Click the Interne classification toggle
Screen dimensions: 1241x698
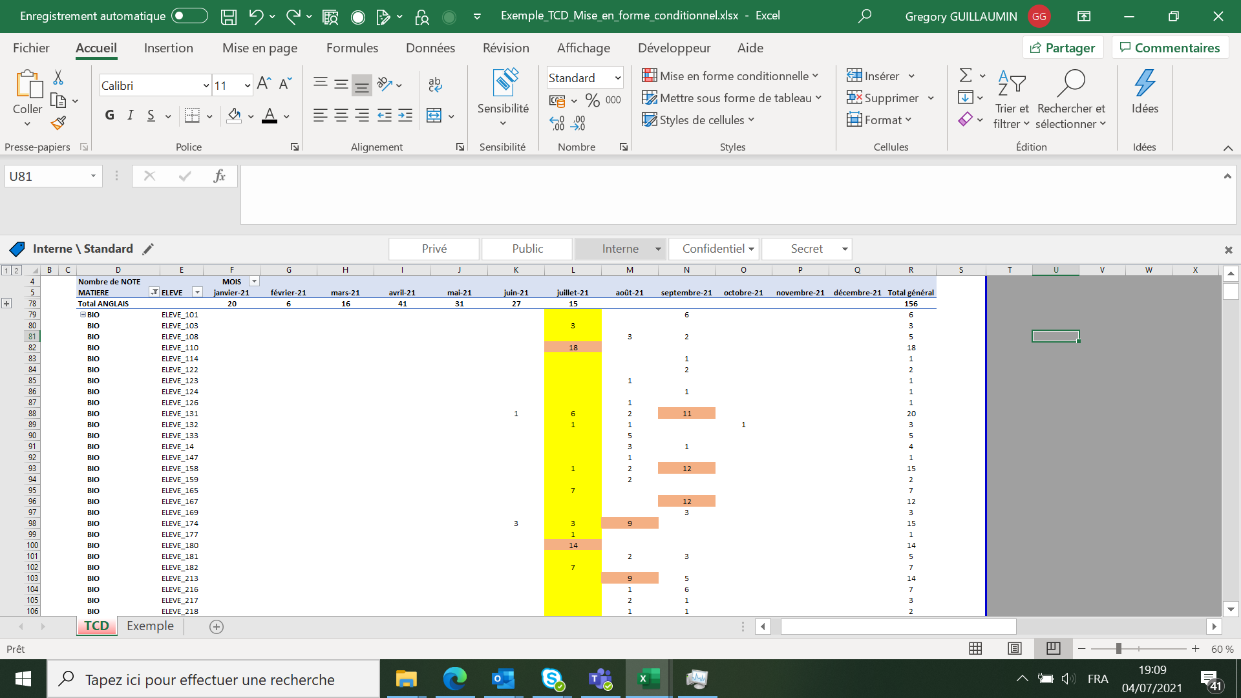pos(620,248)
